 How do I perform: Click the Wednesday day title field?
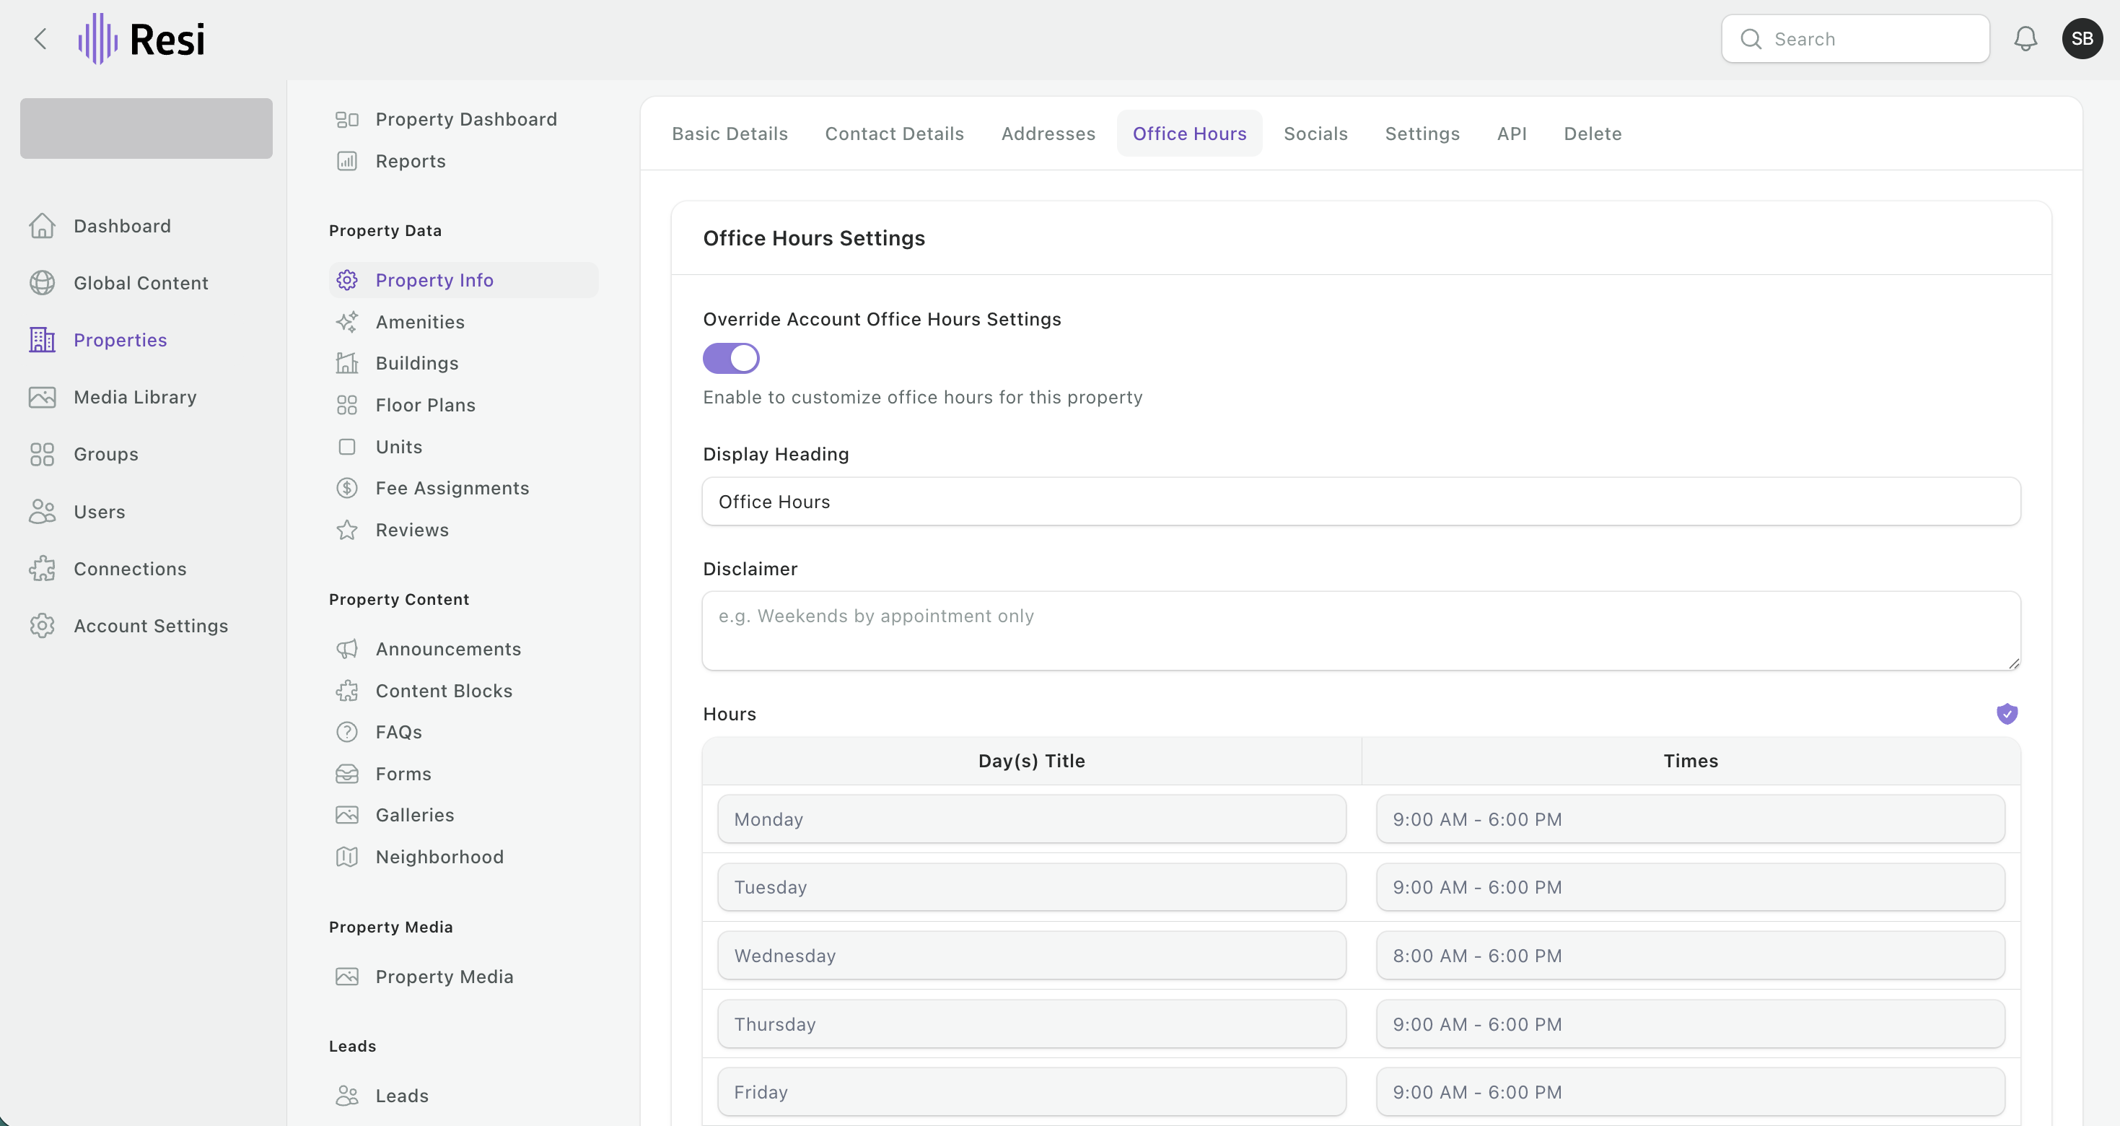tap(1031, 956)
